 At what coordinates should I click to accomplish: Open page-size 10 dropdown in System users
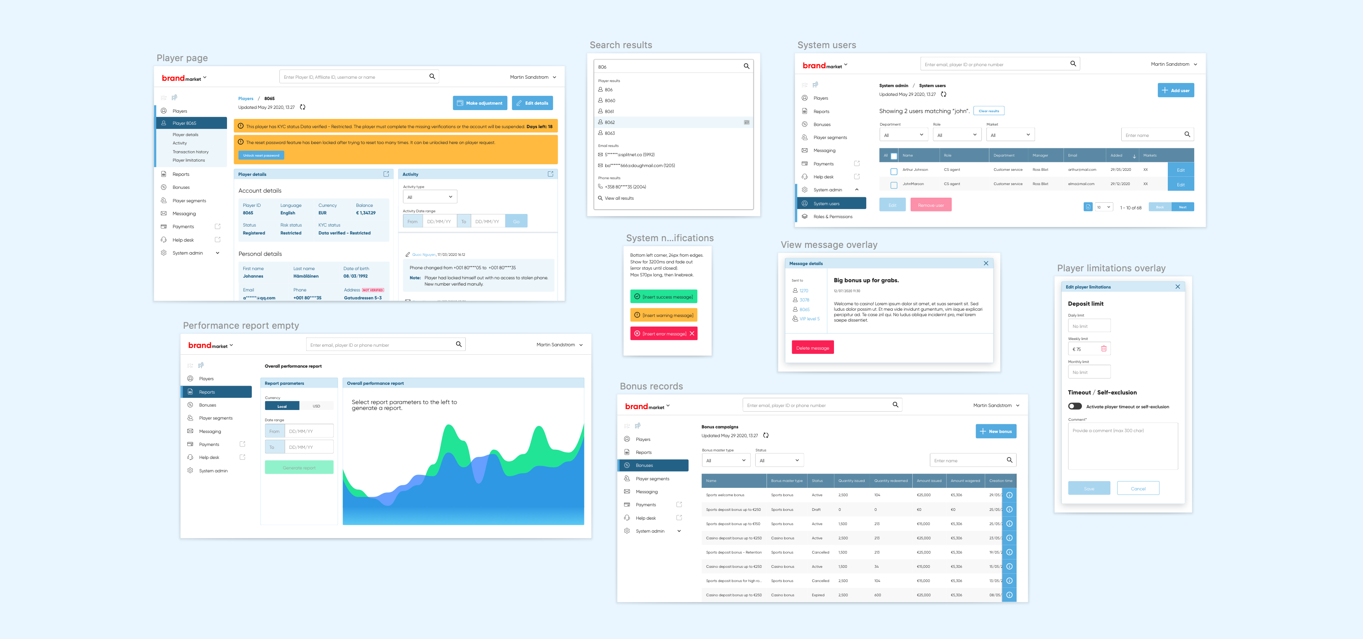point(1104,207)
